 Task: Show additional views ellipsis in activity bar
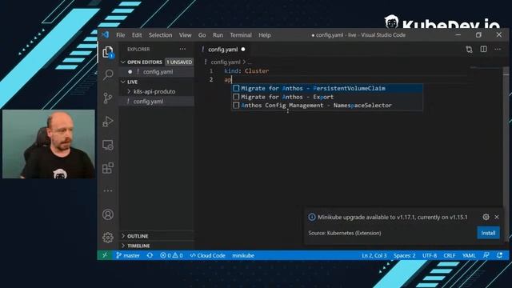[x=108, y=190]
